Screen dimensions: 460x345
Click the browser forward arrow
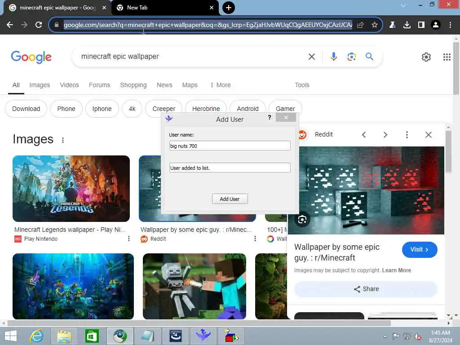coord(24,25)
